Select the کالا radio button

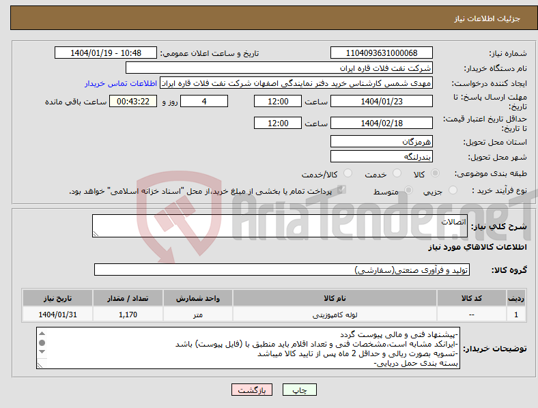(x=435, y=173)
